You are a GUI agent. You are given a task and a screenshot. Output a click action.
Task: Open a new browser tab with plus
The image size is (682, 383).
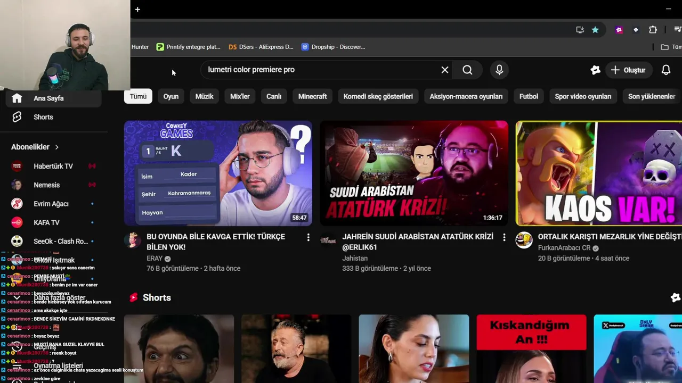[x=137, y=9]
